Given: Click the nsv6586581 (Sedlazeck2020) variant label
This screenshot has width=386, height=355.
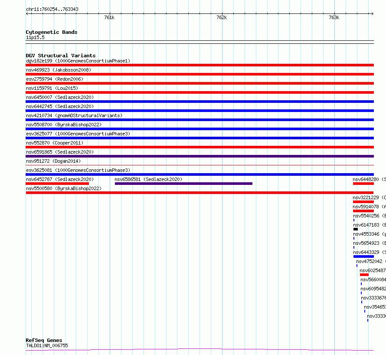Looking at the screenshot, I should click(x=148, y=179).
